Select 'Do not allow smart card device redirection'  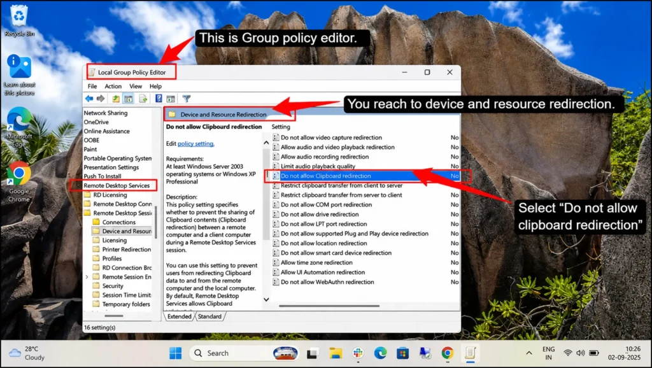point(336,253)
